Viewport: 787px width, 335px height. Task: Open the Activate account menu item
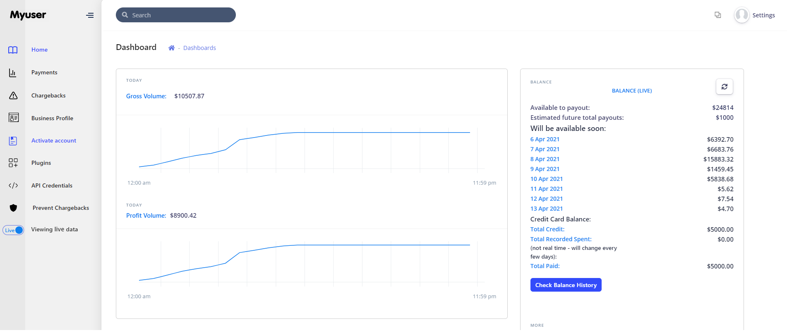pyautogui.click(x=54, y=140)
